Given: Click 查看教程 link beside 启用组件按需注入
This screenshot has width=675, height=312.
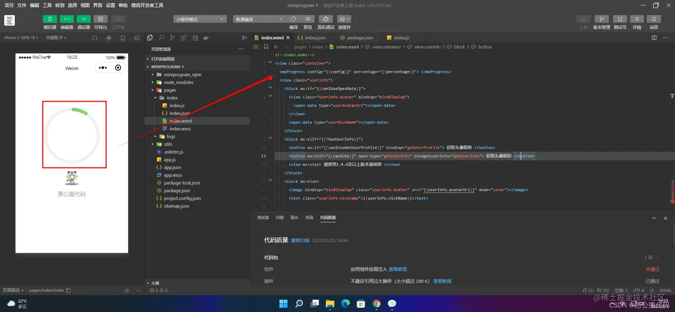Looking at the screenshot, I should (398, 269).
